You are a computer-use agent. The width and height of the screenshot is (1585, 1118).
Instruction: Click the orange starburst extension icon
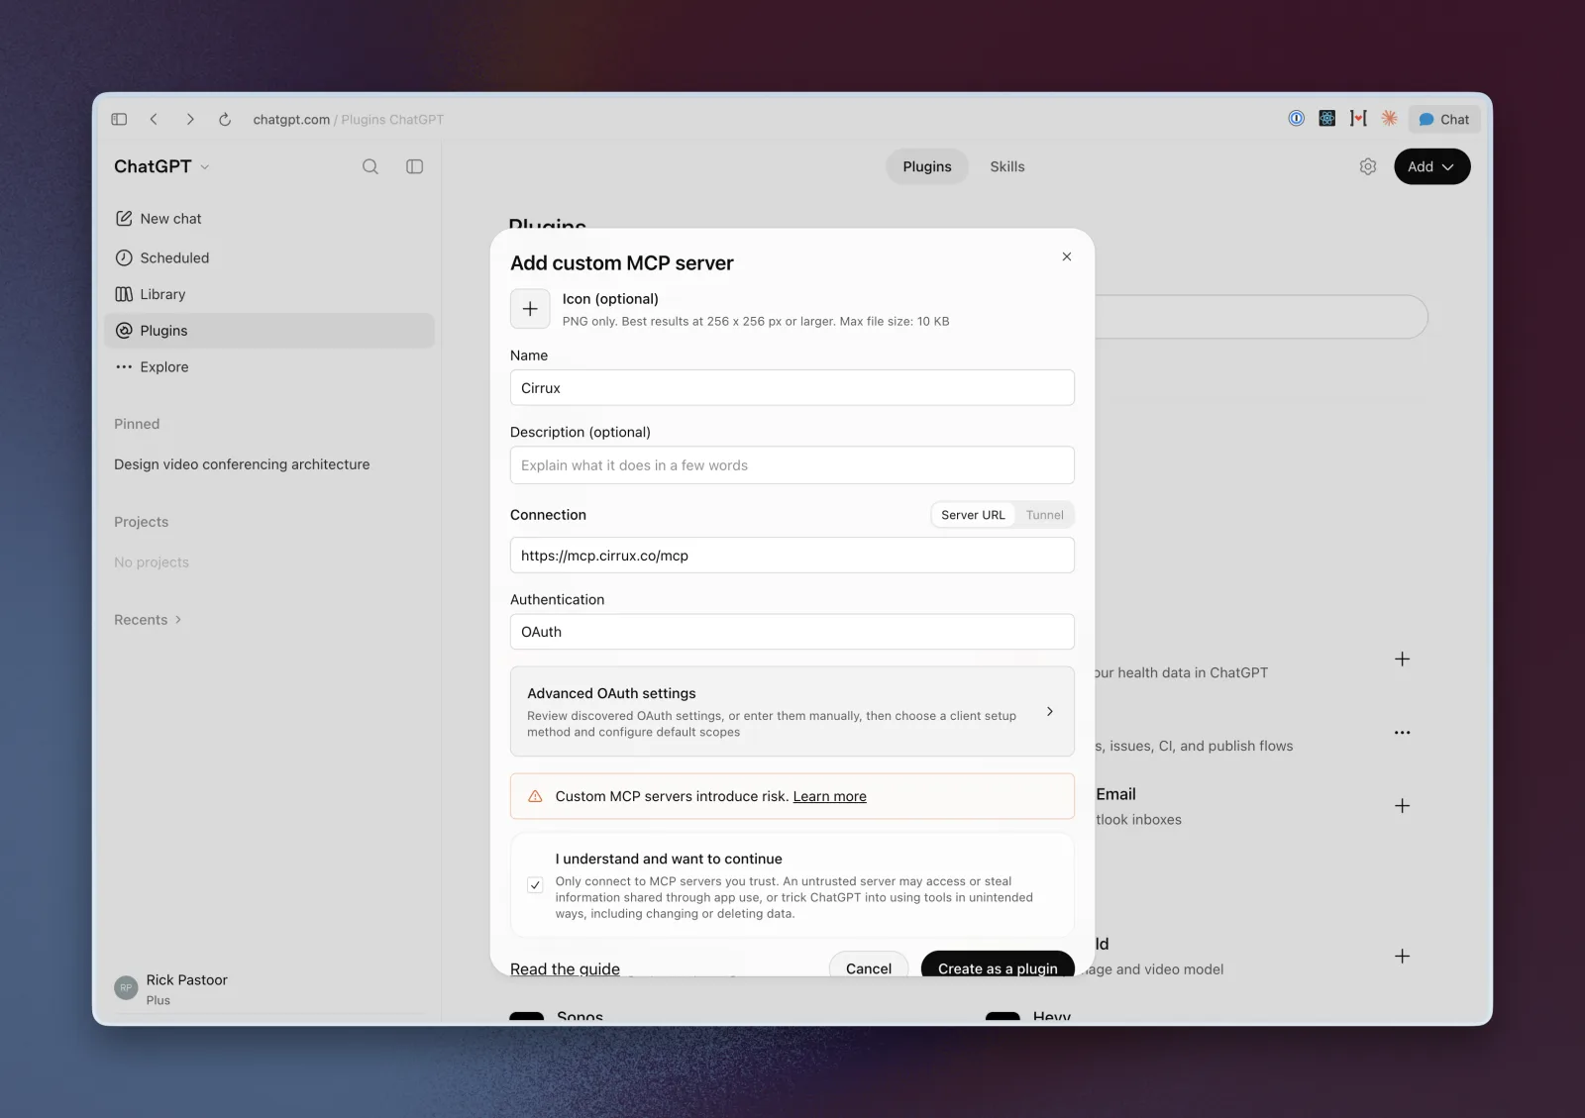pyautogui.click(x=1390, y=118)
